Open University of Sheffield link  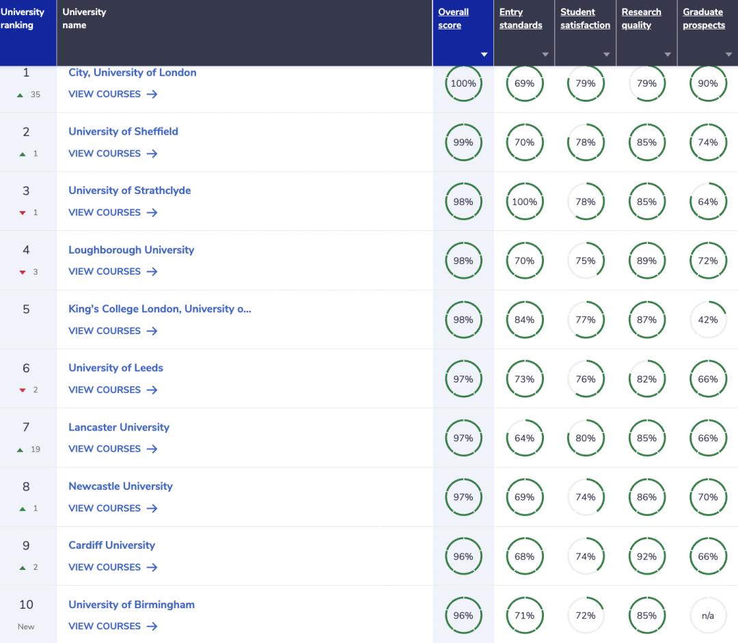pyautogui.click(x=123, y=131)
